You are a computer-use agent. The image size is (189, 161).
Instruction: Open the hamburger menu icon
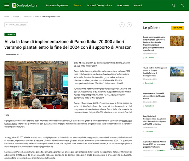click(7, 5)
